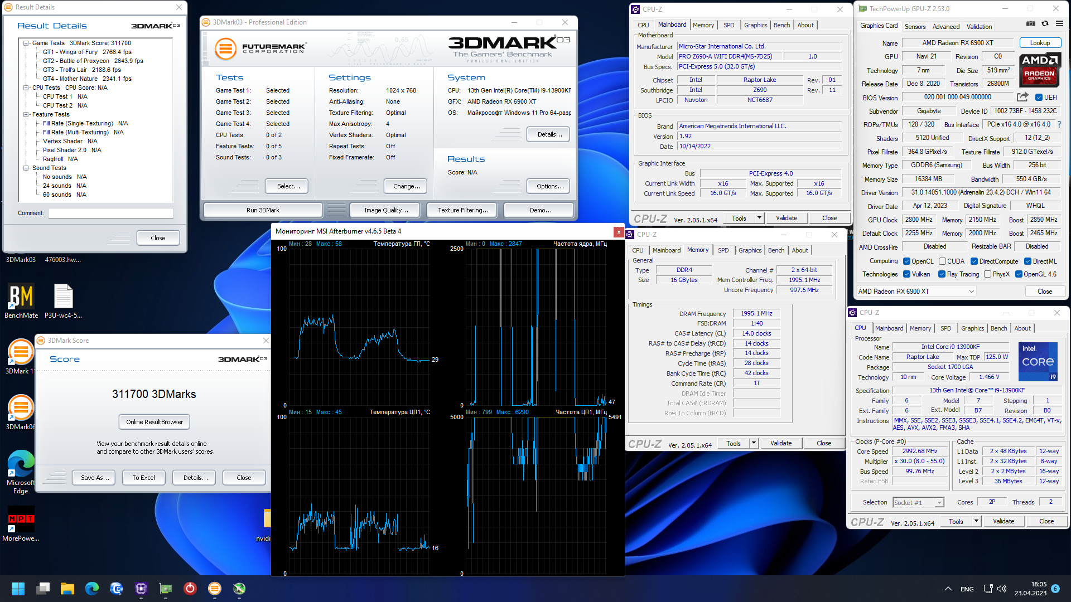The width and height of the screenshot is (1071, 602).
Task: Open GPU-Z hamburger menu
Action: tap(1059, 24)
